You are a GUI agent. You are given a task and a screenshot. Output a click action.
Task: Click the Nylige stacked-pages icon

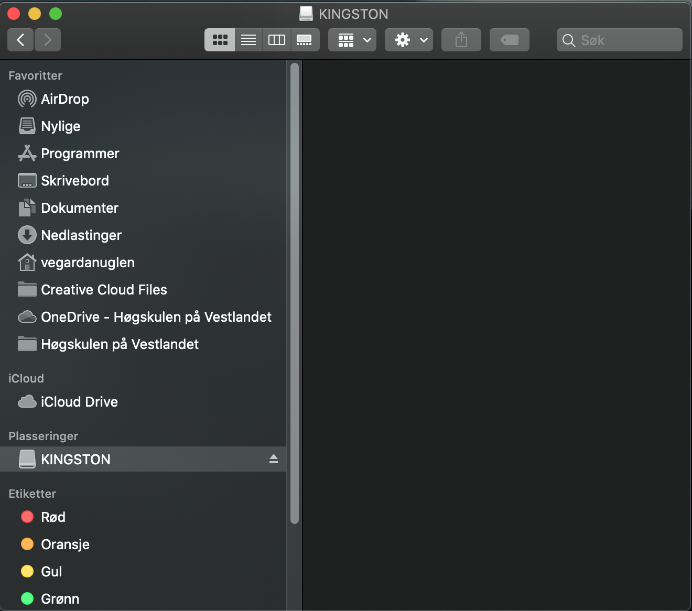click(x=27, y=126)
